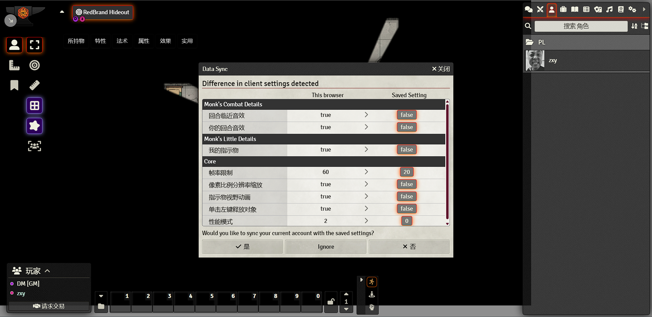Open the compendium packs sidebar
This screenshot has width=652, height=317.
point(621,10)
